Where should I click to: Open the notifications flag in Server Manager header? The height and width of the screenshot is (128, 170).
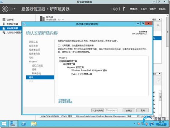124,9
